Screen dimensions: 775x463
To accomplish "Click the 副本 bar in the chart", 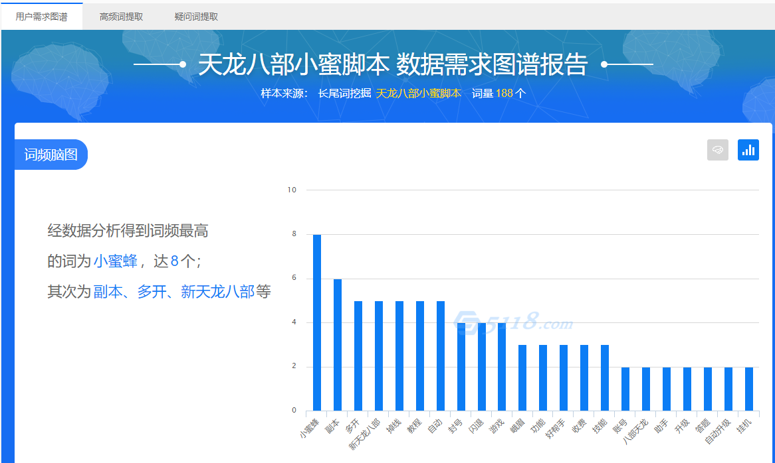I will (x=338, y=345).
